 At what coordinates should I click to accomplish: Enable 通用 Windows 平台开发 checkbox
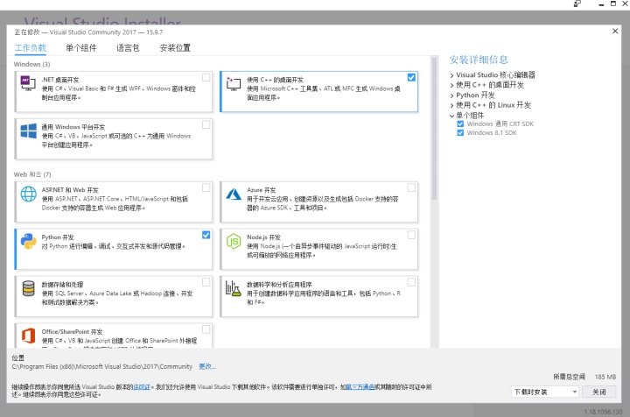coord(206,124)
